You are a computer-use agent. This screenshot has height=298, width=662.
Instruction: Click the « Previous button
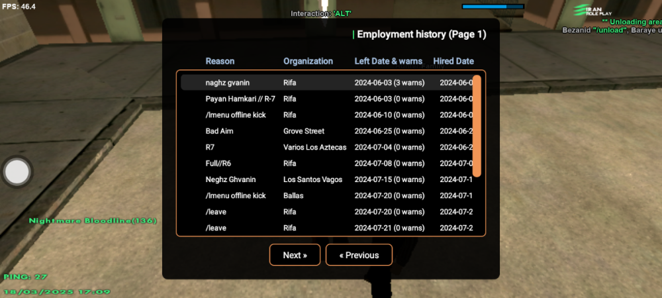359,255
